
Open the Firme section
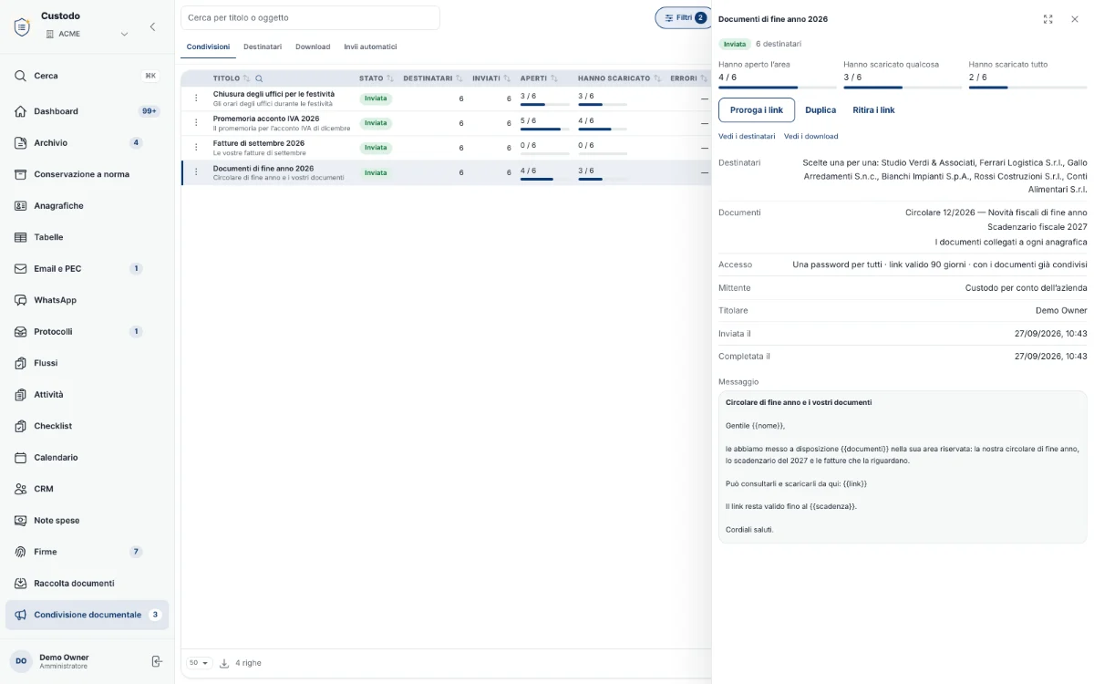pos(87,552)
